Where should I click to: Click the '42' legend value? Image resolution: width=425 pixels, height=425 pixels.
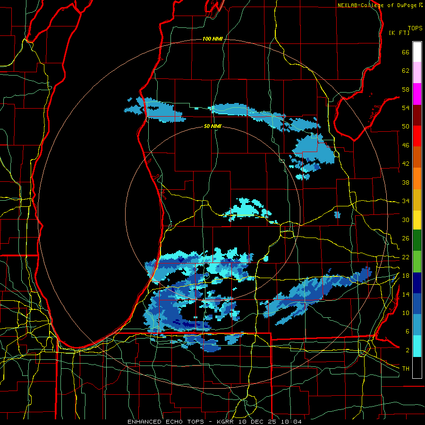[x=406, y=164]
